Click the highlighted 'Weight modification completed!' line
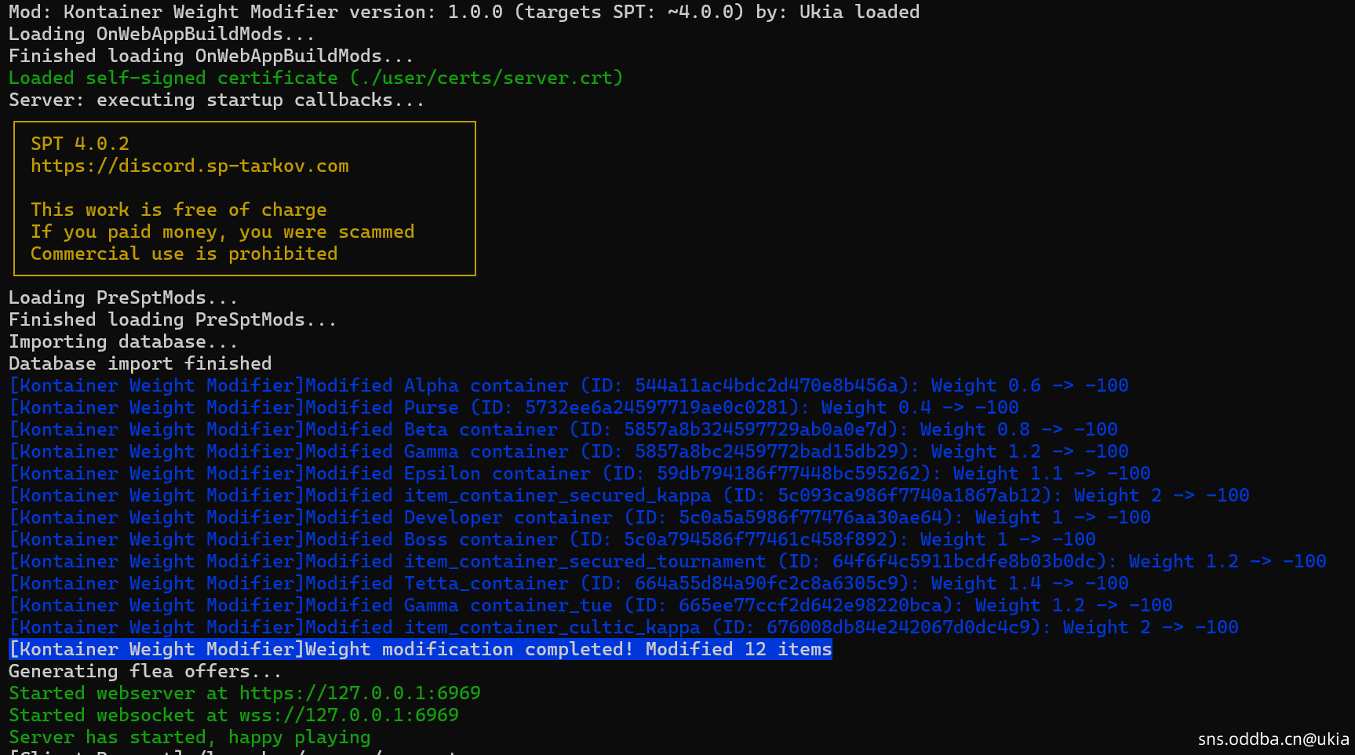Image resolution: width=1355 pixels, height=755 pixels. pos(420,650)
